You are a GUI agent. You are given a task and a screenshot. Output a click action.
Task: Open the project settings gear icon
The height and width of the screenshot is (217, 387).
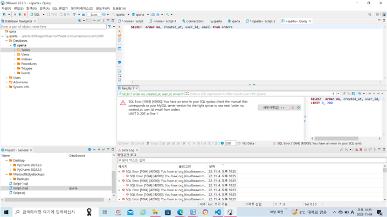pyautogui.click(x=89, y=149)
